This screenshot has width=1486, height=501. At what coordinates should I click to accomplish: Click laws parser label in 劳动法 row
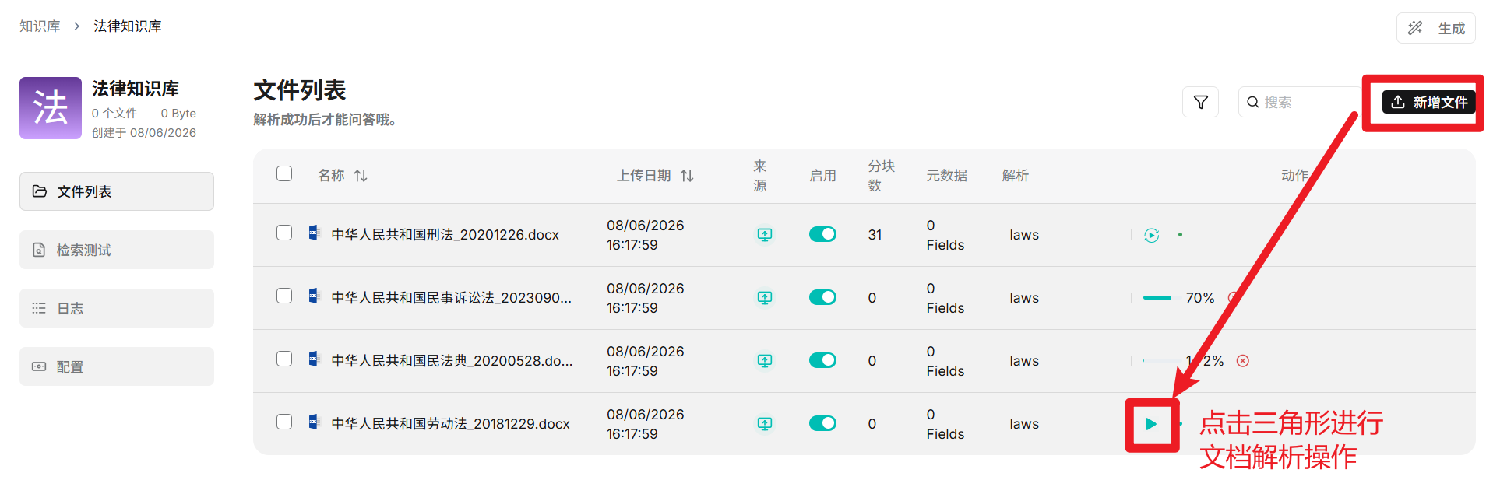(x=1024, y=424)
